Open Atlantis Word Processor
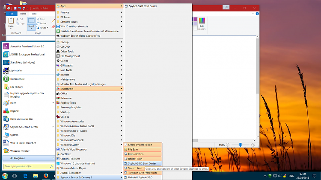This screenshot has width=321, height=180. pyautogui.click(x=89, y=149)
